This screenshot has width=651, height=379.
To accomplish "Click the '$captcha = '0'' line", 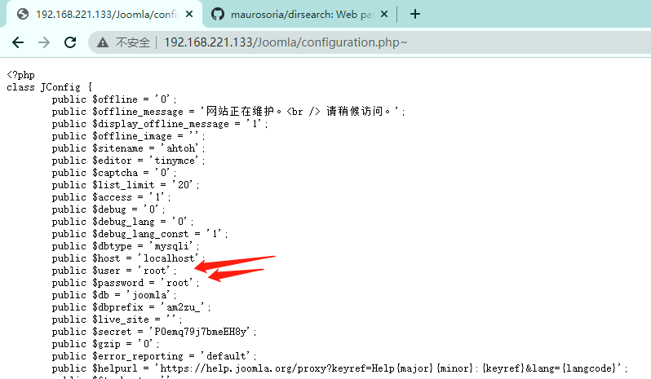I will [114, 173].
